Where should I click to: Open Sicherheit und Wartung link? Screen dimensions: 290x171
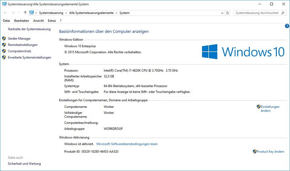click(24, 164)
